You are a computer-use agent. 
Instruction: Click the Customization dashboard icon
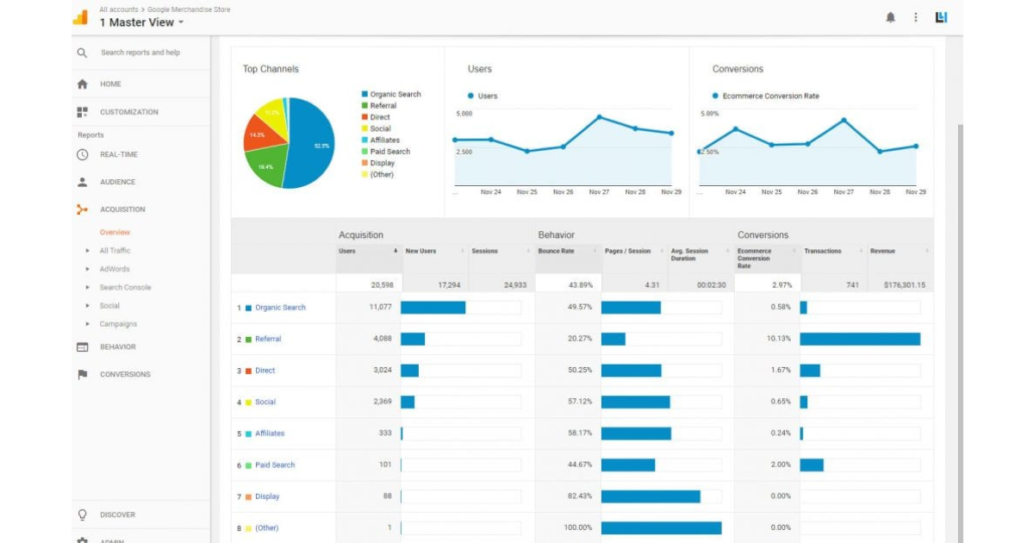(83, 112)
